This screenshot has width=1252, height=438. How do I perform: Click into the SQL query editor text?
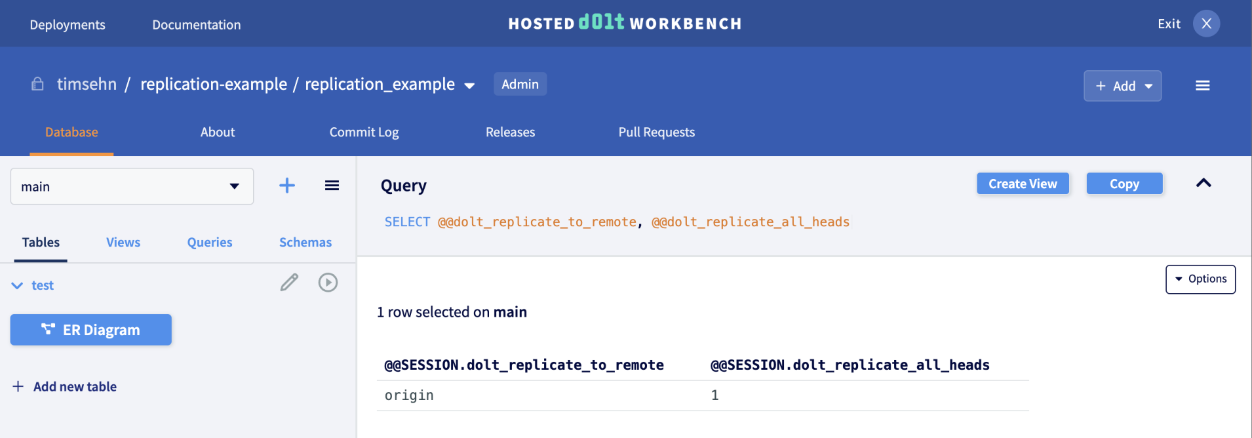(x=617, y=222)
